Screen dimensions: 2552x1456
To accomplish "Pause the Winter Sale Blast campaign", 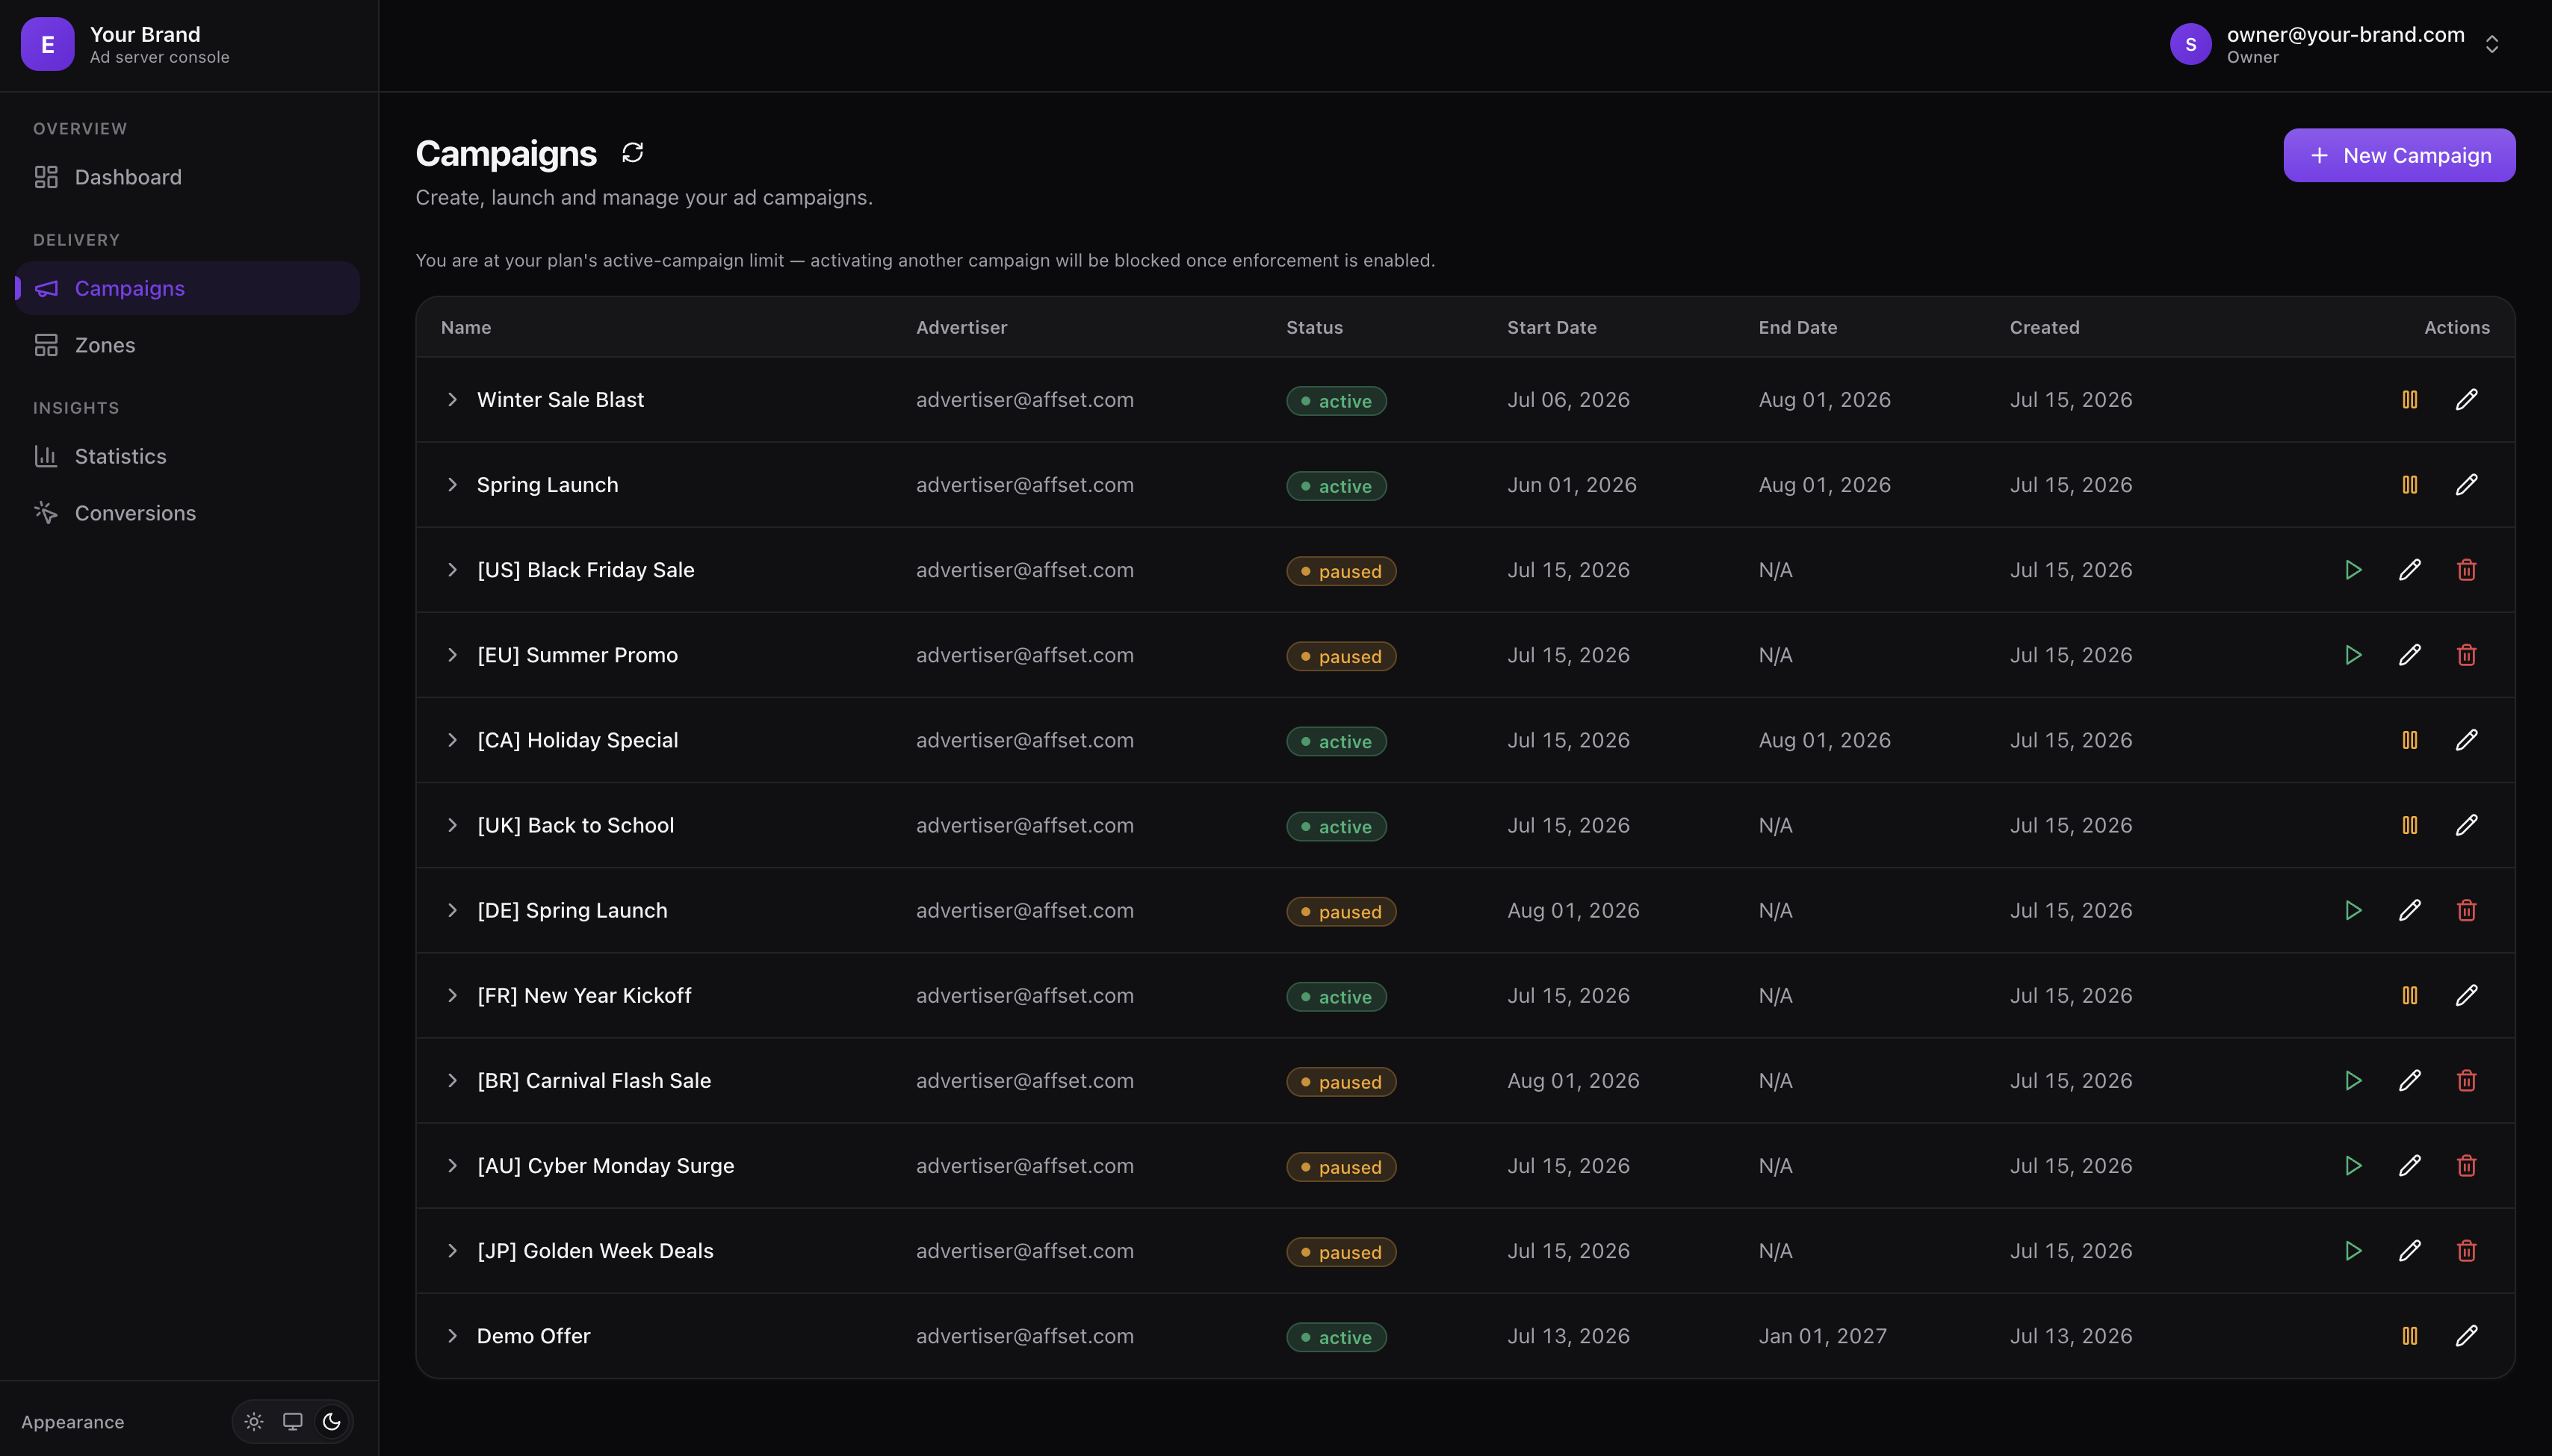I will tap(2410, 400).
